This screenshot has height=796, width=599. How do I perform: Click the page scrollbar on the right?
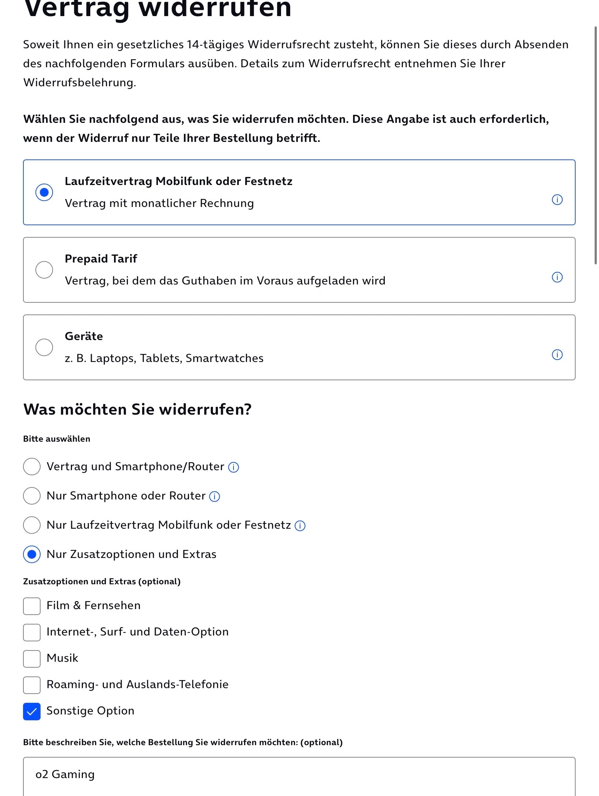point(596,145)
